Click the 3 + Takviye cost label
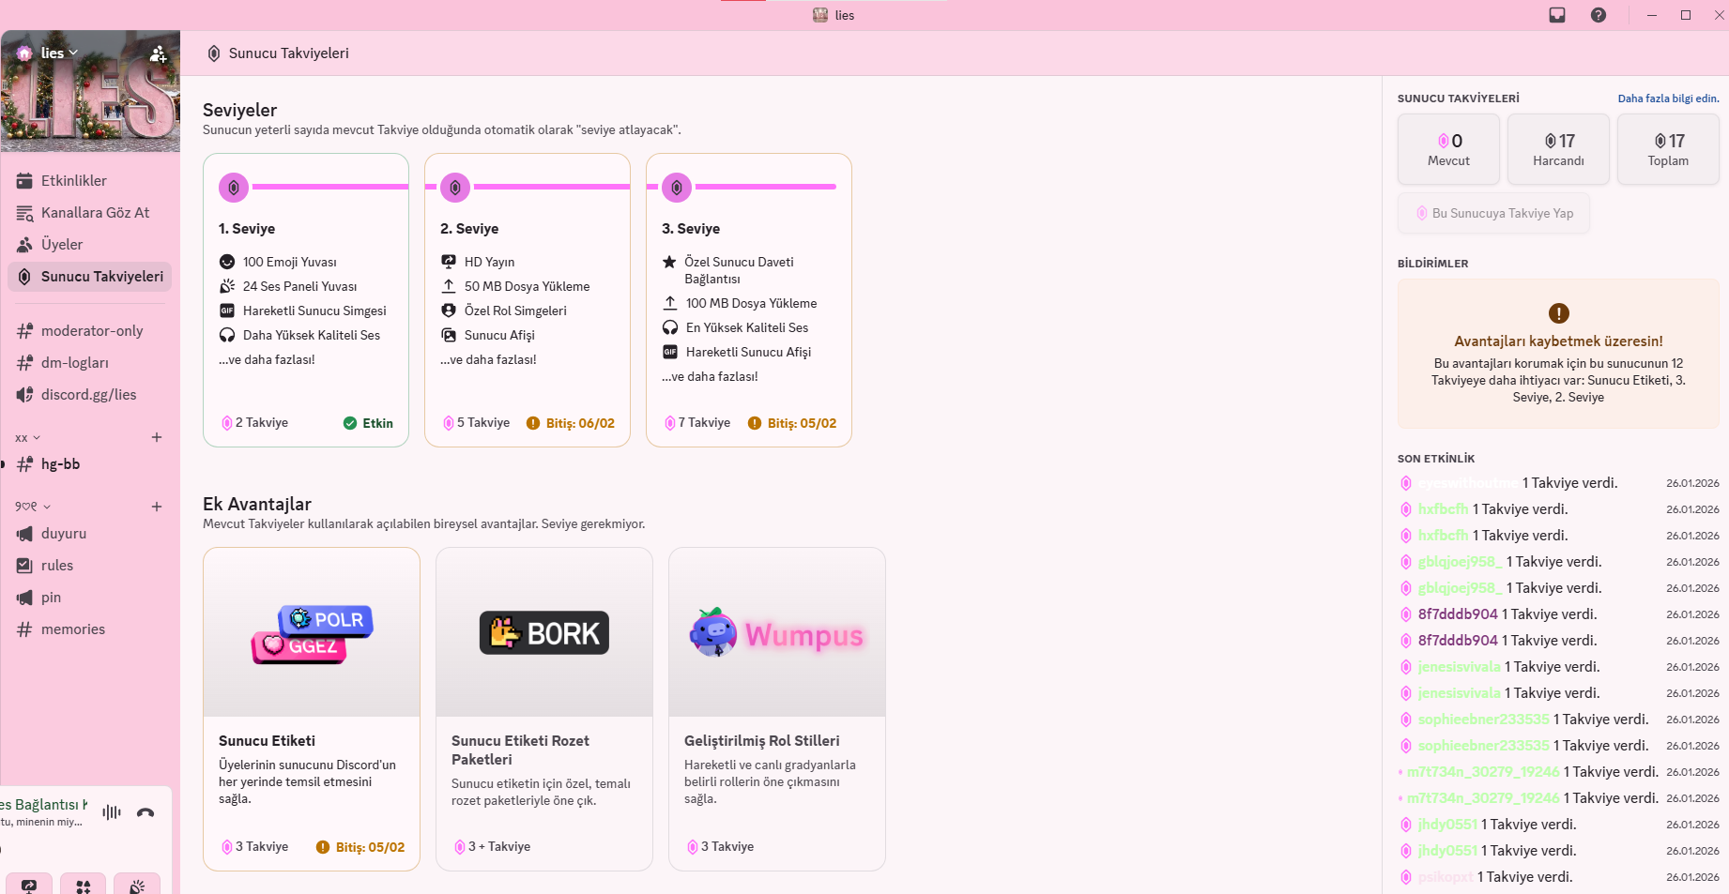 click(x=493, y=847)
